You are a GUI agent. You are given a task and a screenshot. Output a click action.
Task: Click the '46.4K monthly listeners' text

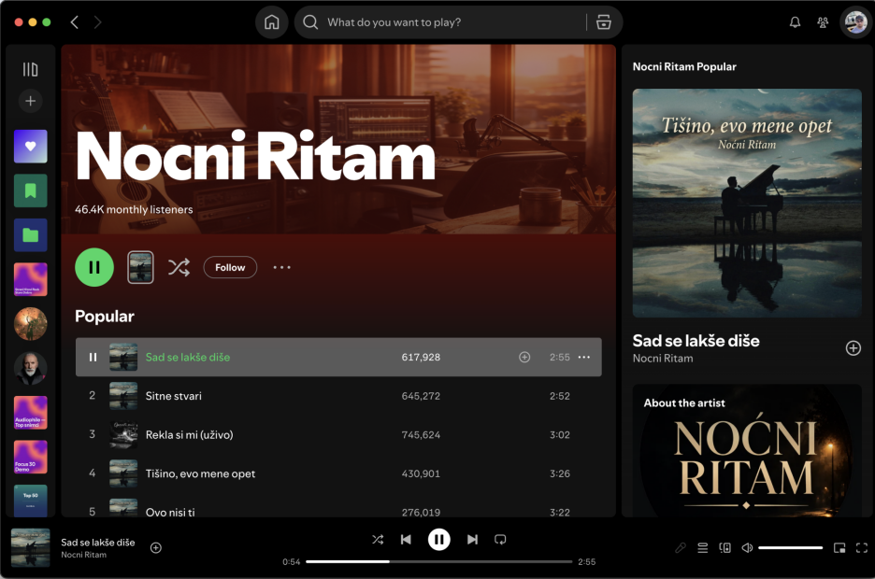134,209
